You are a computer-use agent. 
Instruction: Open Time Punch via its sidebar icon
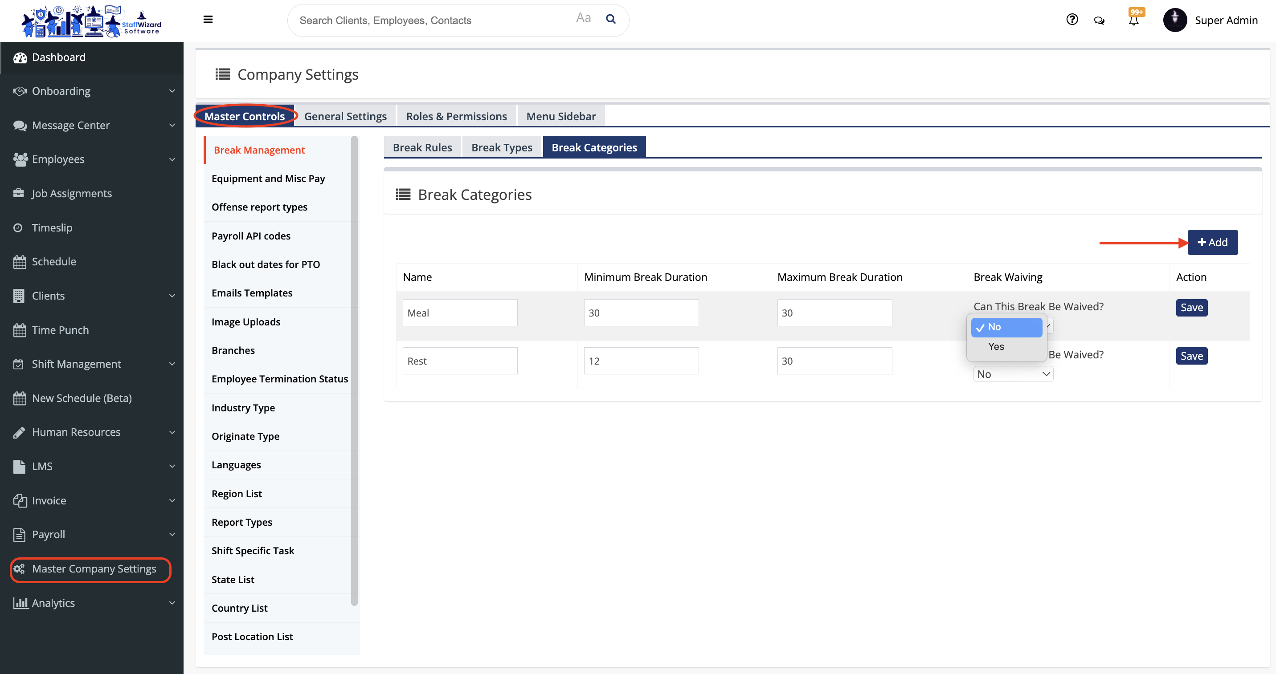pyautogui.click(x=19, y=329)
